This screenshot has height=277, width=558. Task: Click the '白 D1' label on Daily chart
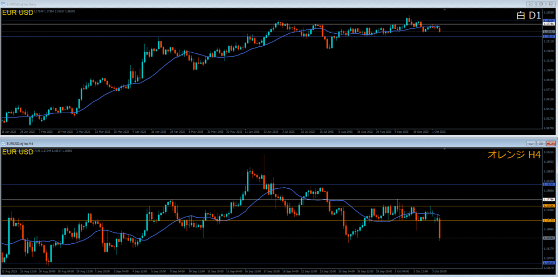click(x=529, y=16)
